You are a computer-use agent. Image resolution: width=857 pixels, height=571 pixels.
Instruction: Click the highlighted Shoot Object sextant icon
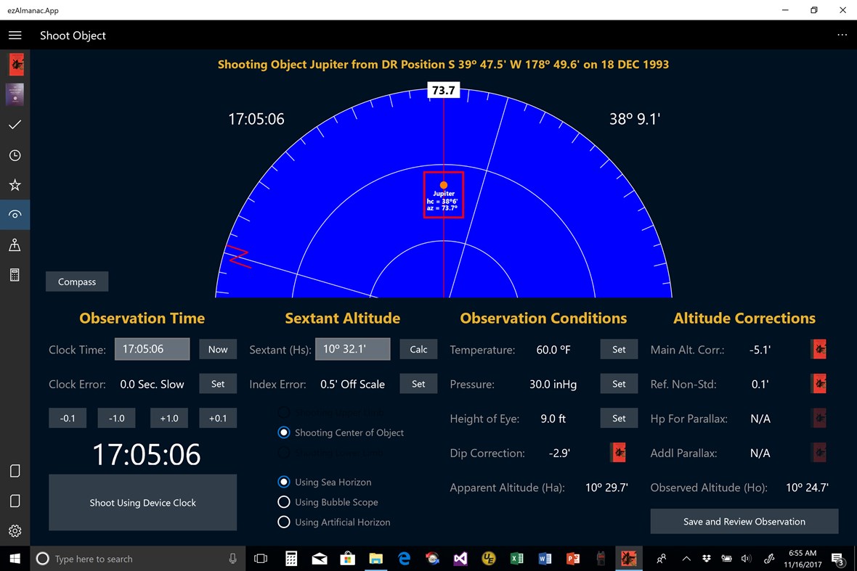15,214
